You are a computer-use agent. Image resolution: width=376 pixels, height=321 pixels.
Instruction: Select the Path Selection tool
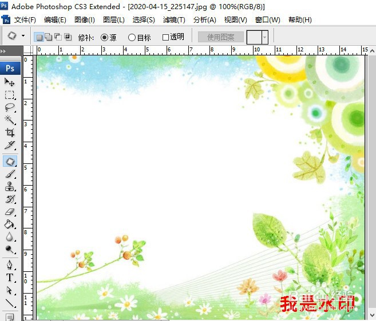(10, 290)
